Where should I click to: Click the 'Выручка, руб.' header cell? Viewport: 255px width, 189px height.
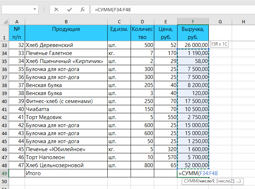tap(193, 33)
